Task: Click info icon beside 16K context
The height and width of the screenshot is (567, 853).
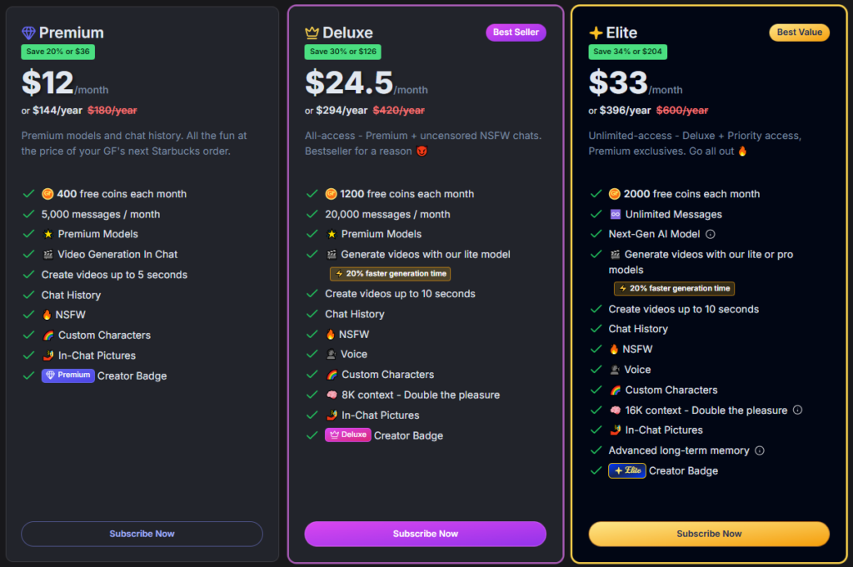Action: click(x=797, y=410)
